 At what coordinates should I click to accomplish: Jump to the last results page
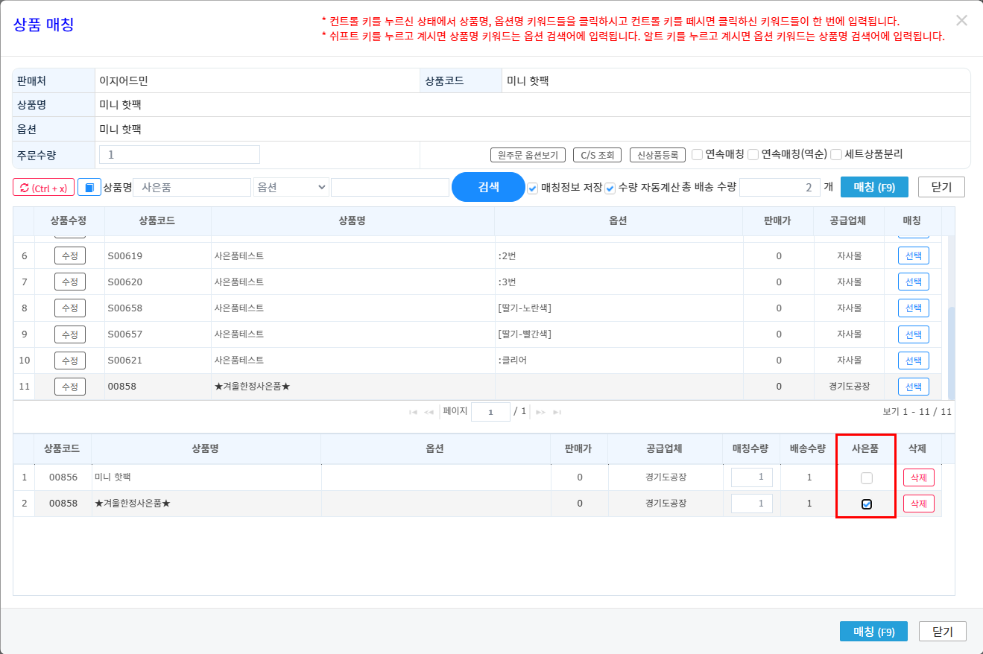[x=557, y=412]
